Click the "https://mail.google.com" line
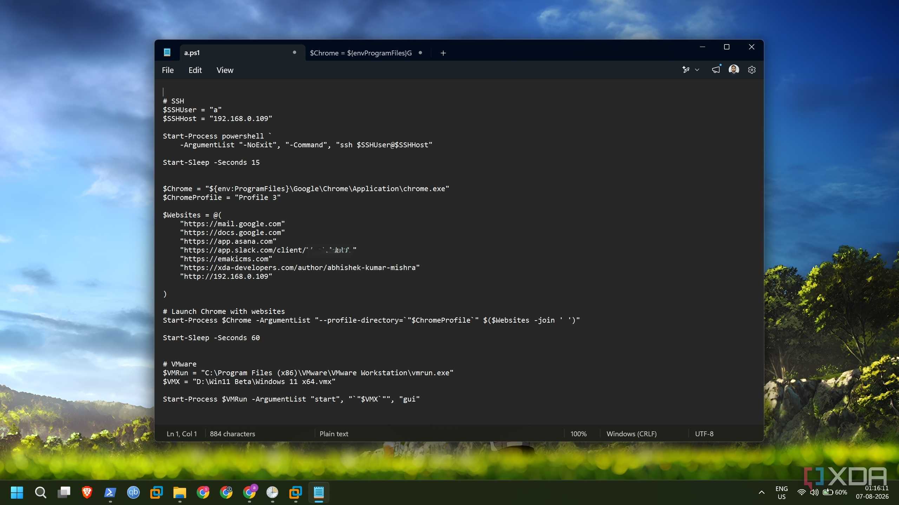 pyautogui.click(x=232, y=224)
